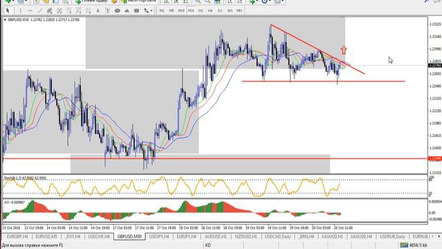The height and width of the screenshot is (249, 442).
Task: Click the current price tag on price scale
Action: click(x=435, y=66)
